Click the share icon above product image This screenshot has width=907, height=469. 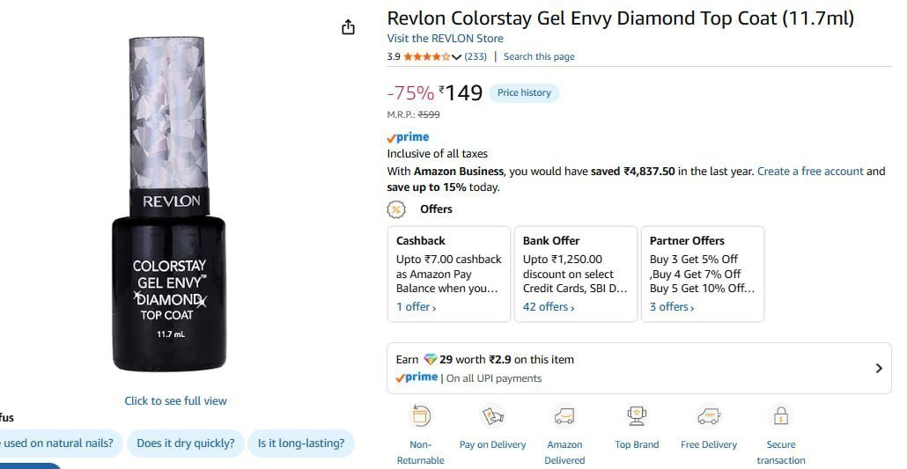click(x=348, y=27)
